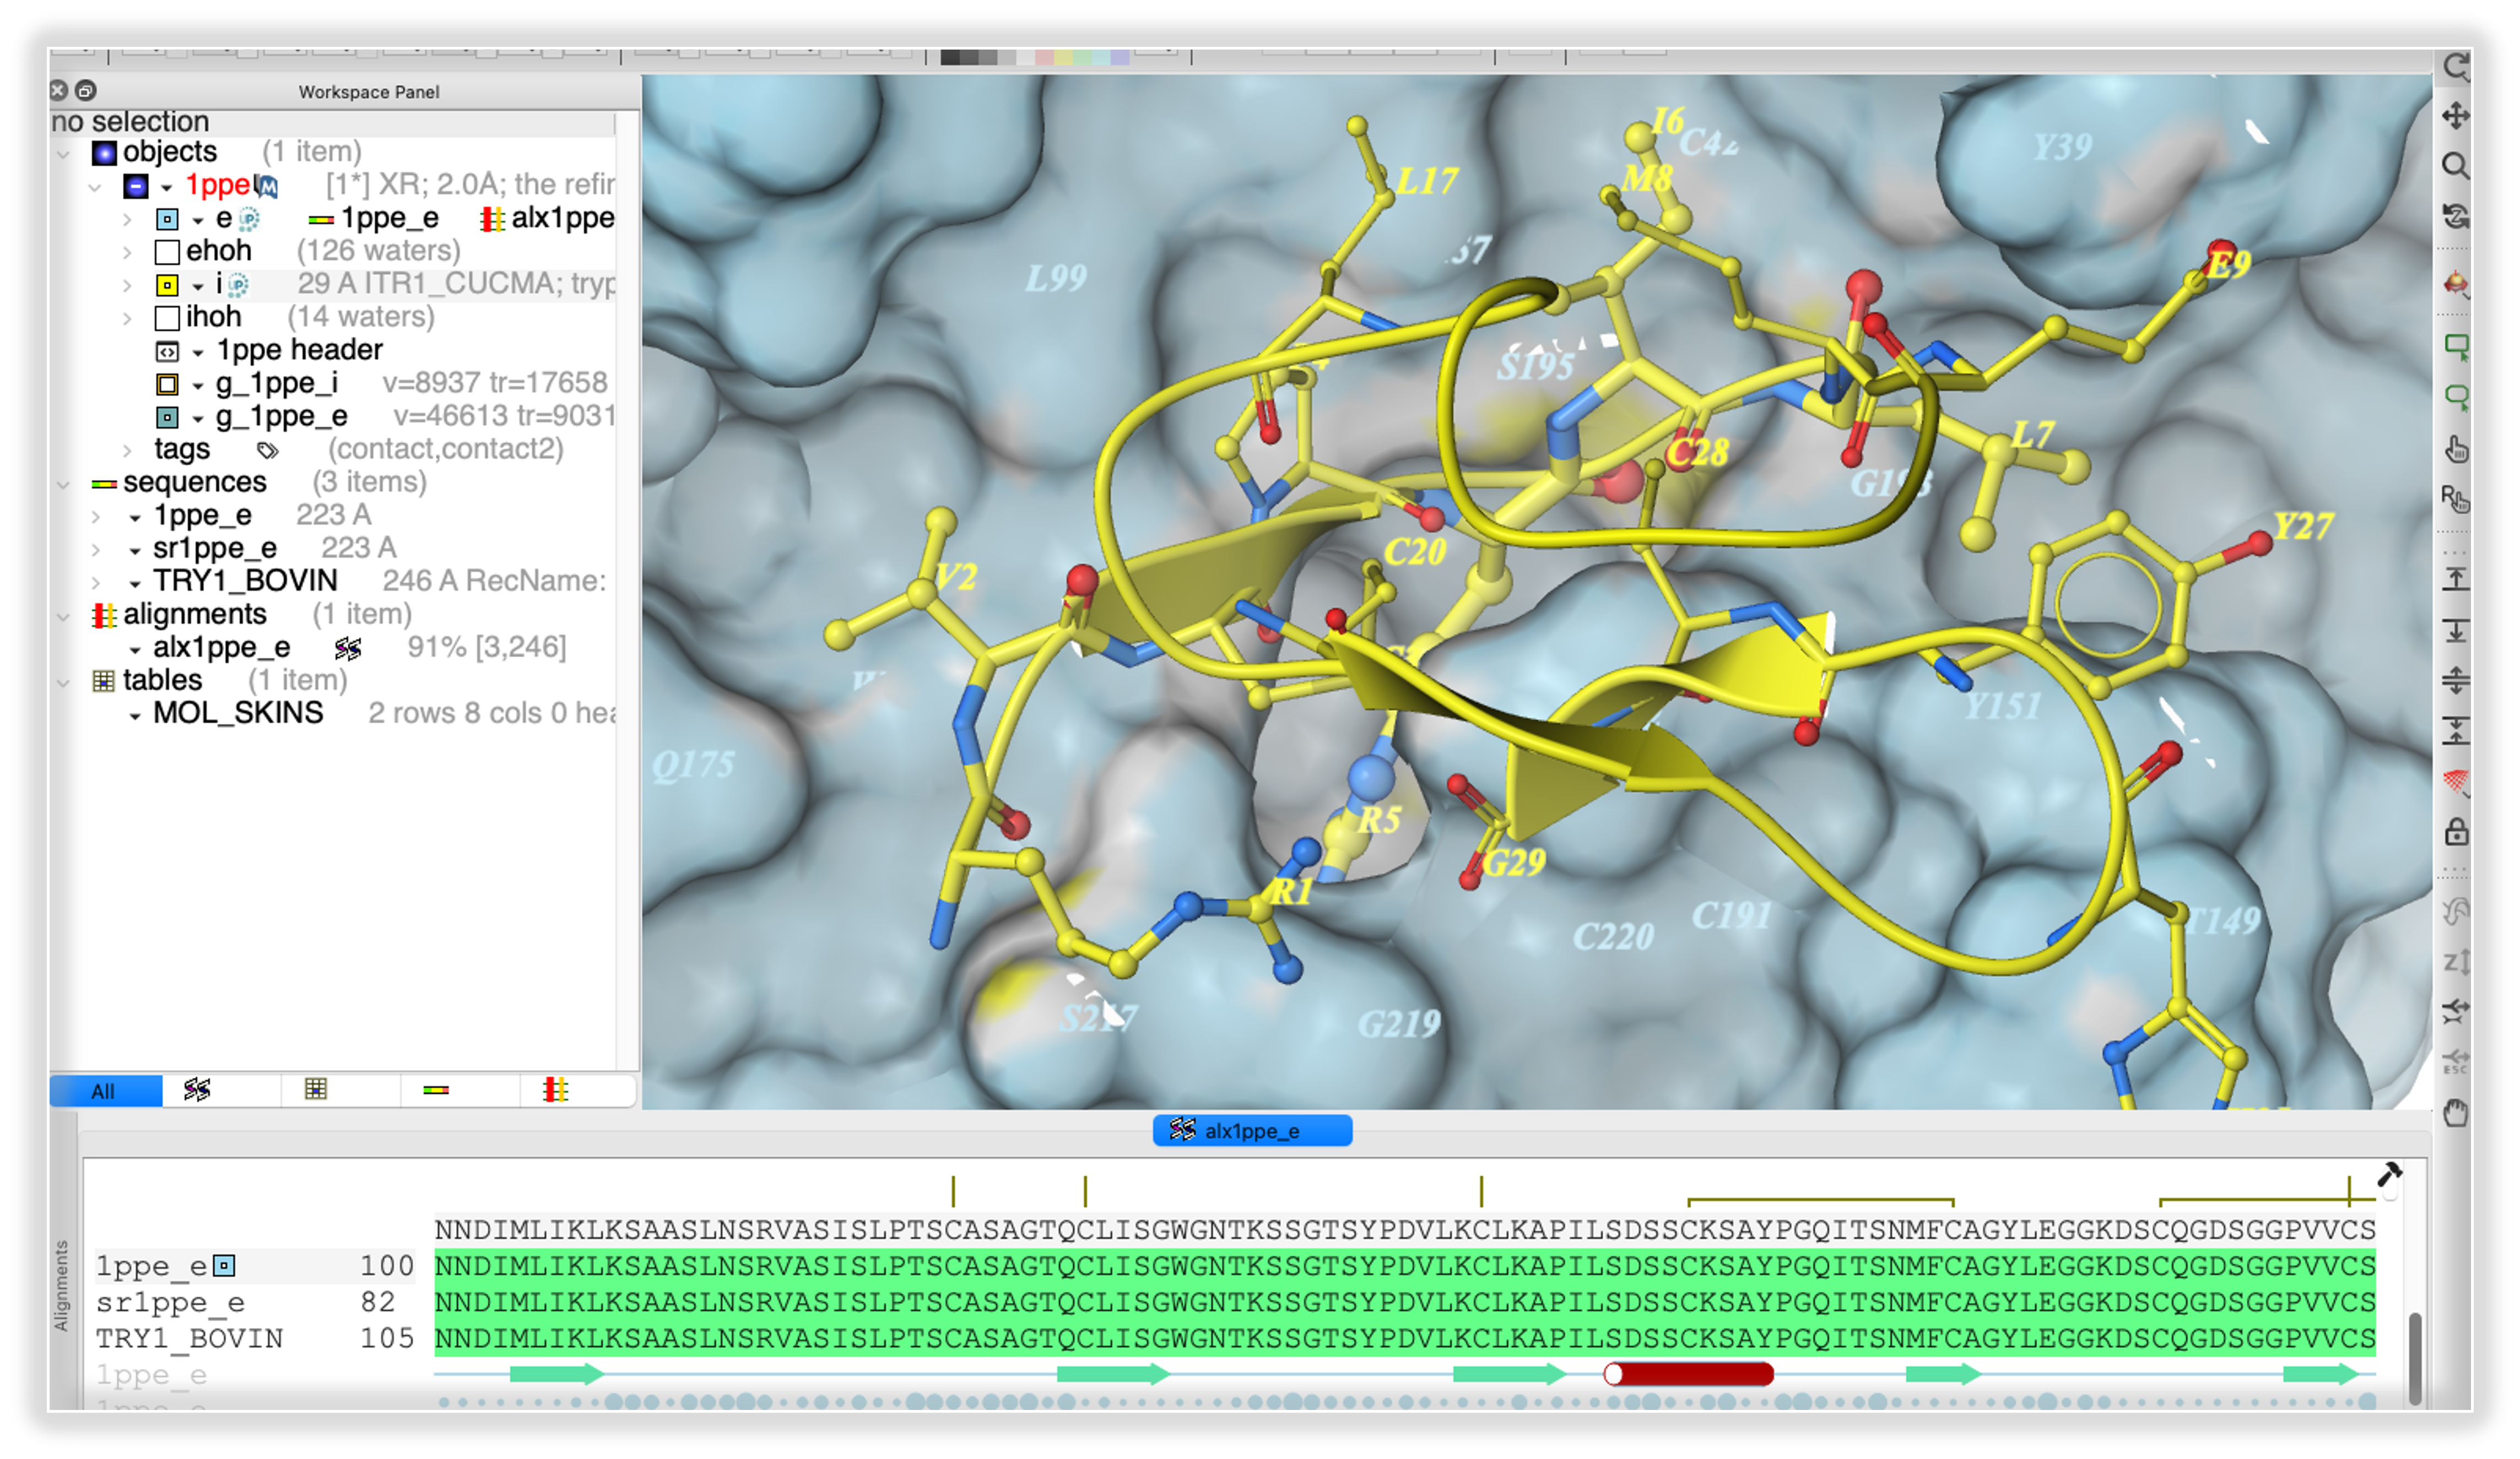This screenshot has height=1459, width=2520.
Task: Click the 'M' badge next to 1ppe
Action: tap(266, 186)
